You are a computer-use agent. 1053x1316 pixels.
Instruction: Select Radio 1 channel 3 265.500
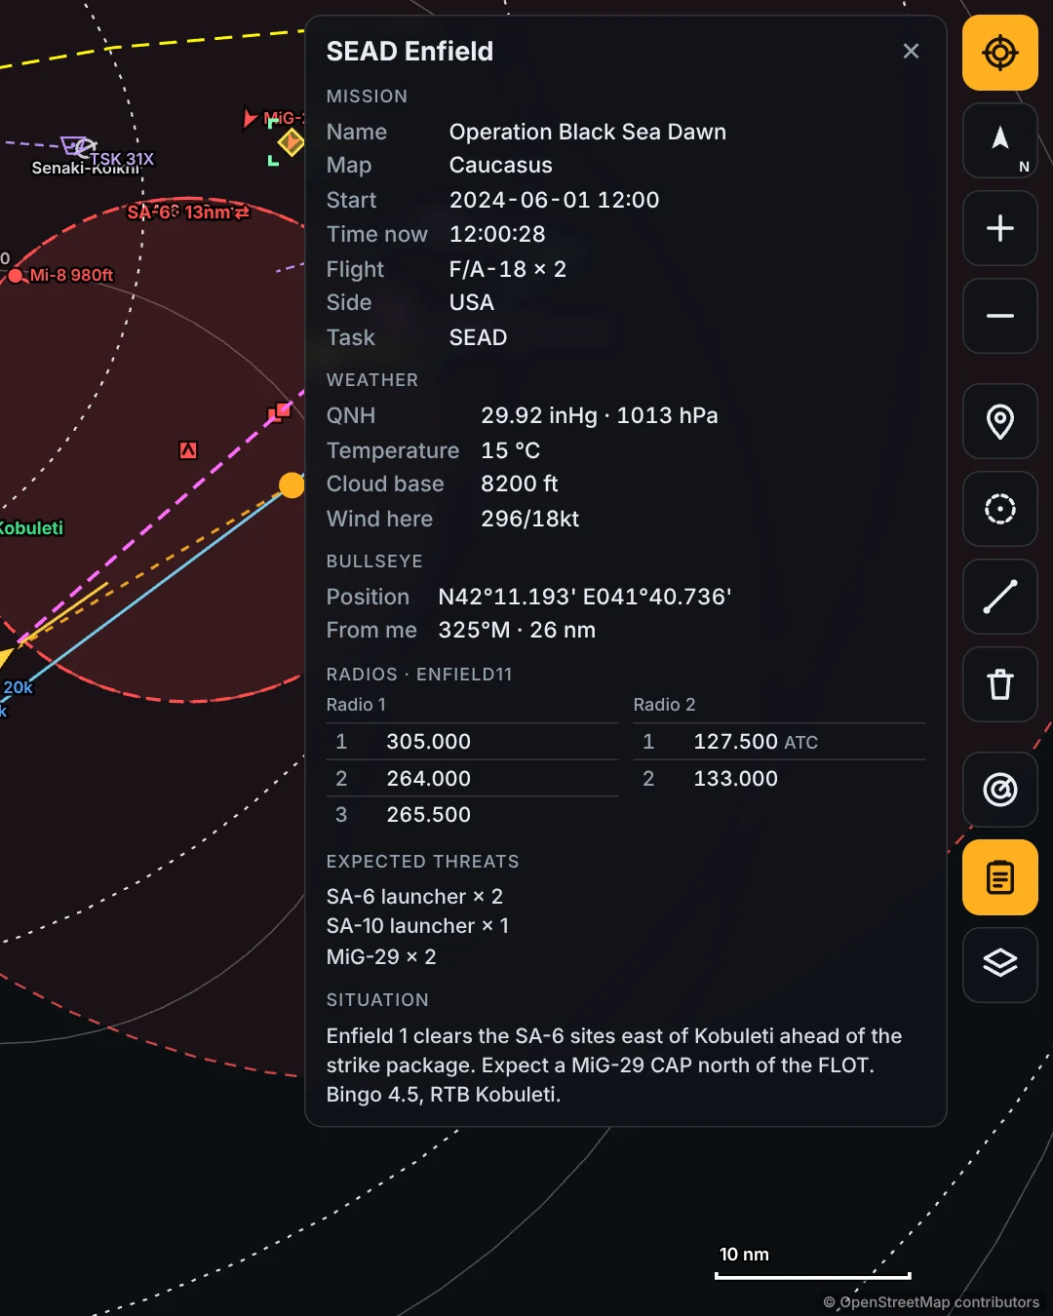point(472,815)
